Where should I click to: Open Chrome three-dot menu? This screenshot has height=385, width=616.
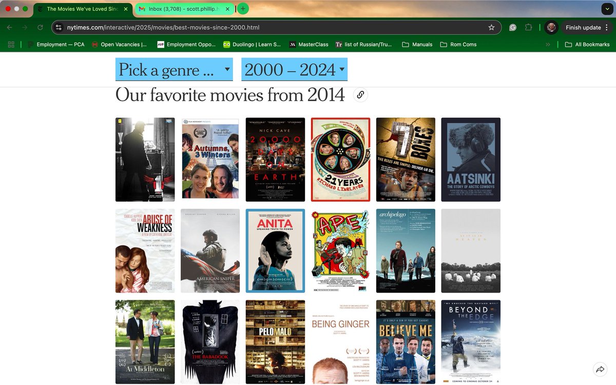[607, 28]
